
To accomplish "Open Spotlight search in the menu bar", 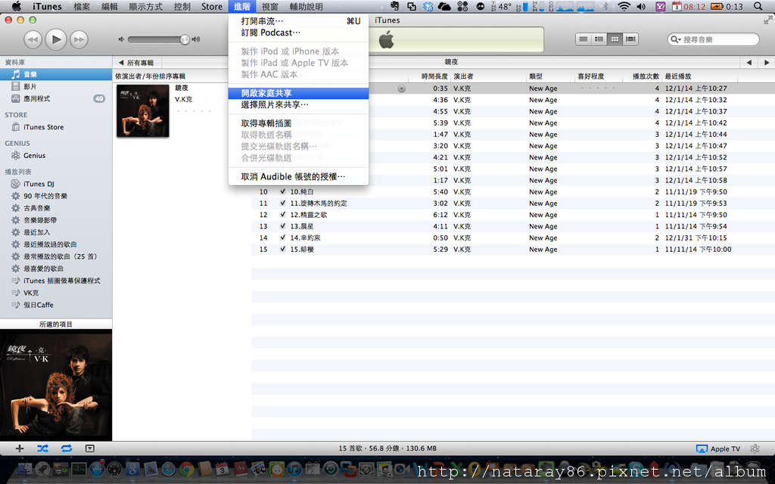I will pyautogui.click(x=758, y=6).
